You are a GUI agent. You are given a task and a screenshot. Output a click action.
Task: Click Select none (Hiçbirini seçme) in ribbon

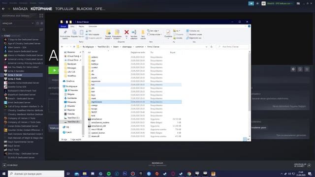point(194,34)
